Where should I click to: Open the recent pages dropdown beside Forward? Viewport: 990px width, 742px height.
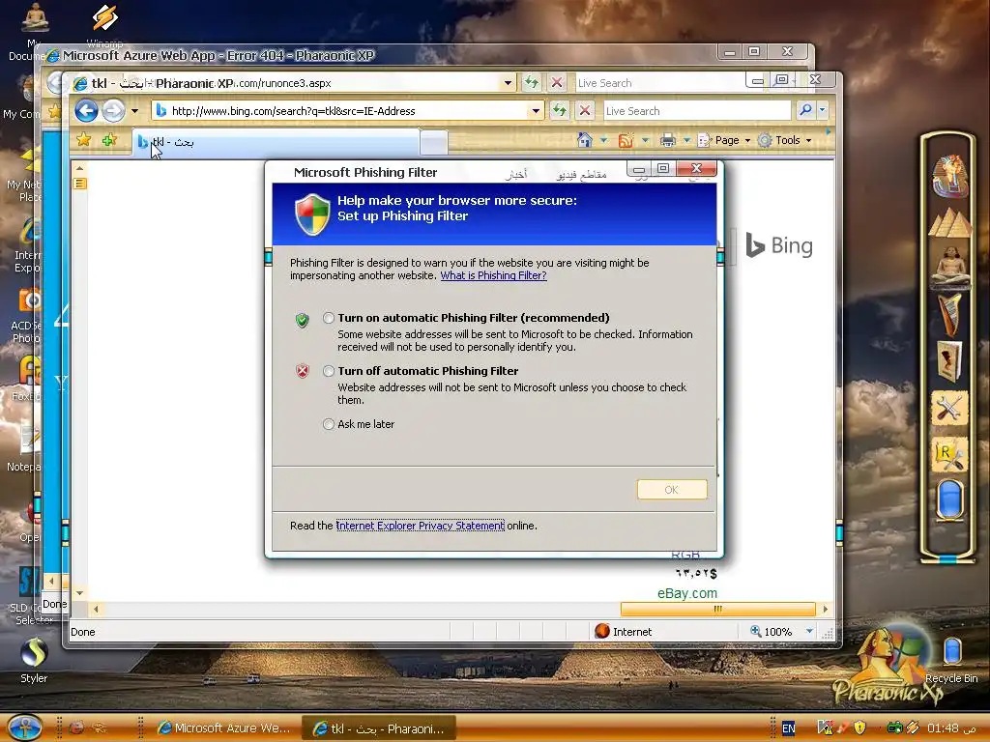coord(134,111)
